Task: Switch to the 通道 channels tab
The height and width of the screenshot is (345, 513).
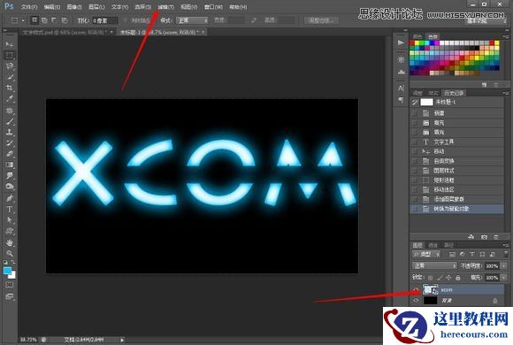Action: click(433, 245)
